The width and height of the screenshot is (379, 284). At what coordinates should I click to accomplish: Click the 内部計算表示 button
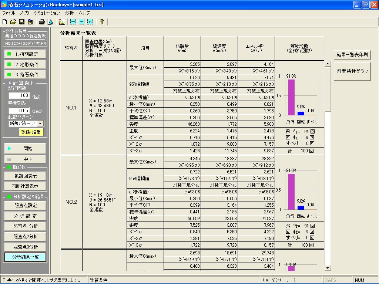(x=25, y=186)
